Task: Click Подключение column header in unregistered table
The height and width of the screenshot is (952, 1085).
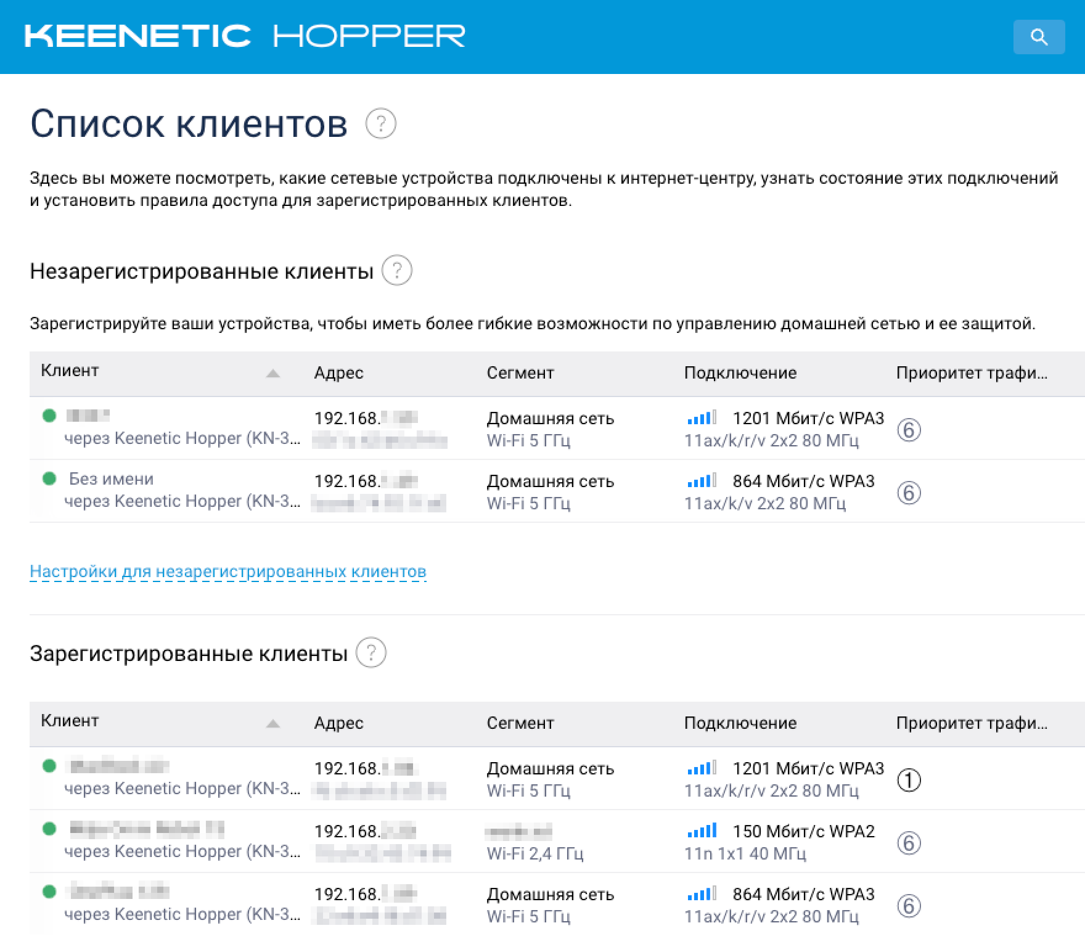Action: point(740,373)
